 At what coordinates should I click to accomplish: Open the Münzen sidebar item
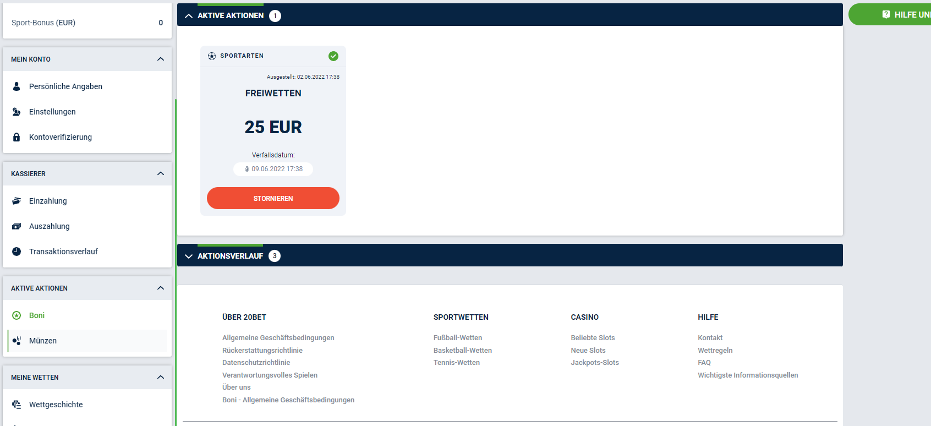[43, 341]
